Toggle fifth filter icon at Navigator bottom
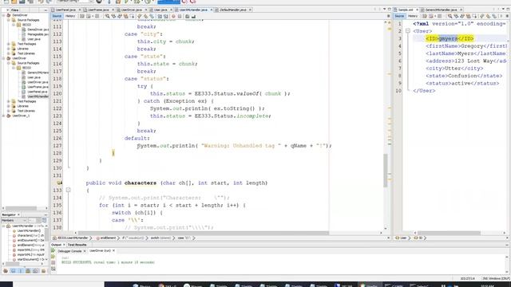 (35, 271)
